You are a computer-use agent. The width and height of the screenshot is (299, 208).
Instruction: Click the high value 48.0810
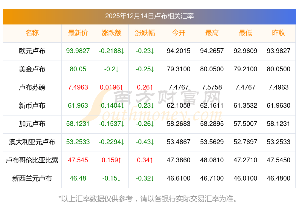212,160
